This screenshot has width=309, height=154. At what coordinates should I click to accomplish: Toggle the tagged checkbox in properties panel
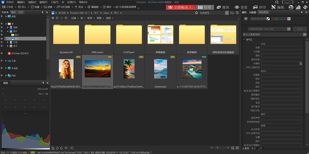pyautogui.click(x=246, y=19)
